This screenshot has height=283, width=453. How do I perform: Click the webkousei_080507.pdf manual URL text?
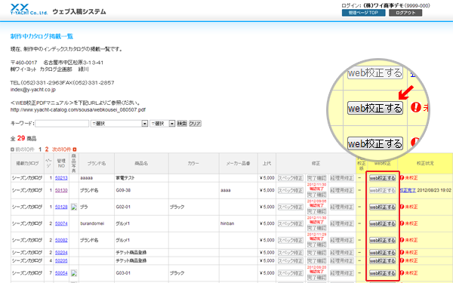tap(78, 109)
